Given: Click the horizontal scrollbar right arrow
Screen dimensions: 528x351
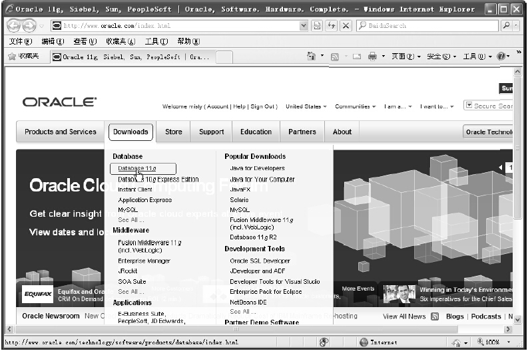Looking at the screenshot, I should pyautogui.click(x=508, y=329).
